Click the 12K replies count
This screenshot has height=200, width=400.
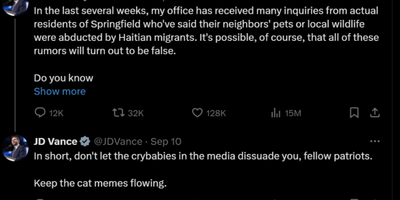click(56, 113)
